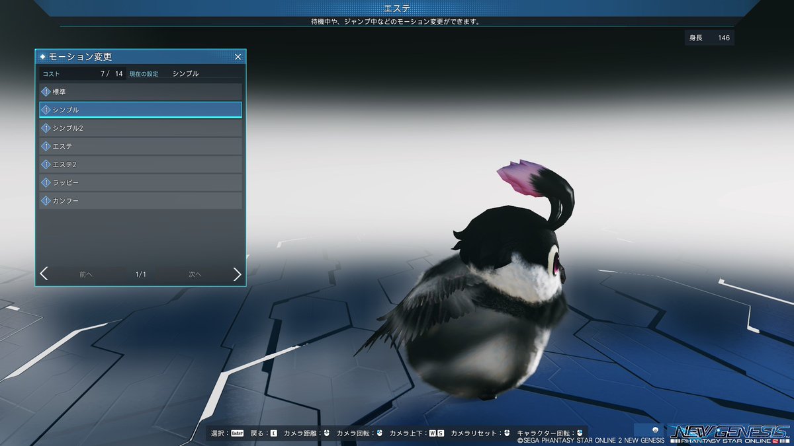Choose the シンプル2 motion option

[141, 128]
